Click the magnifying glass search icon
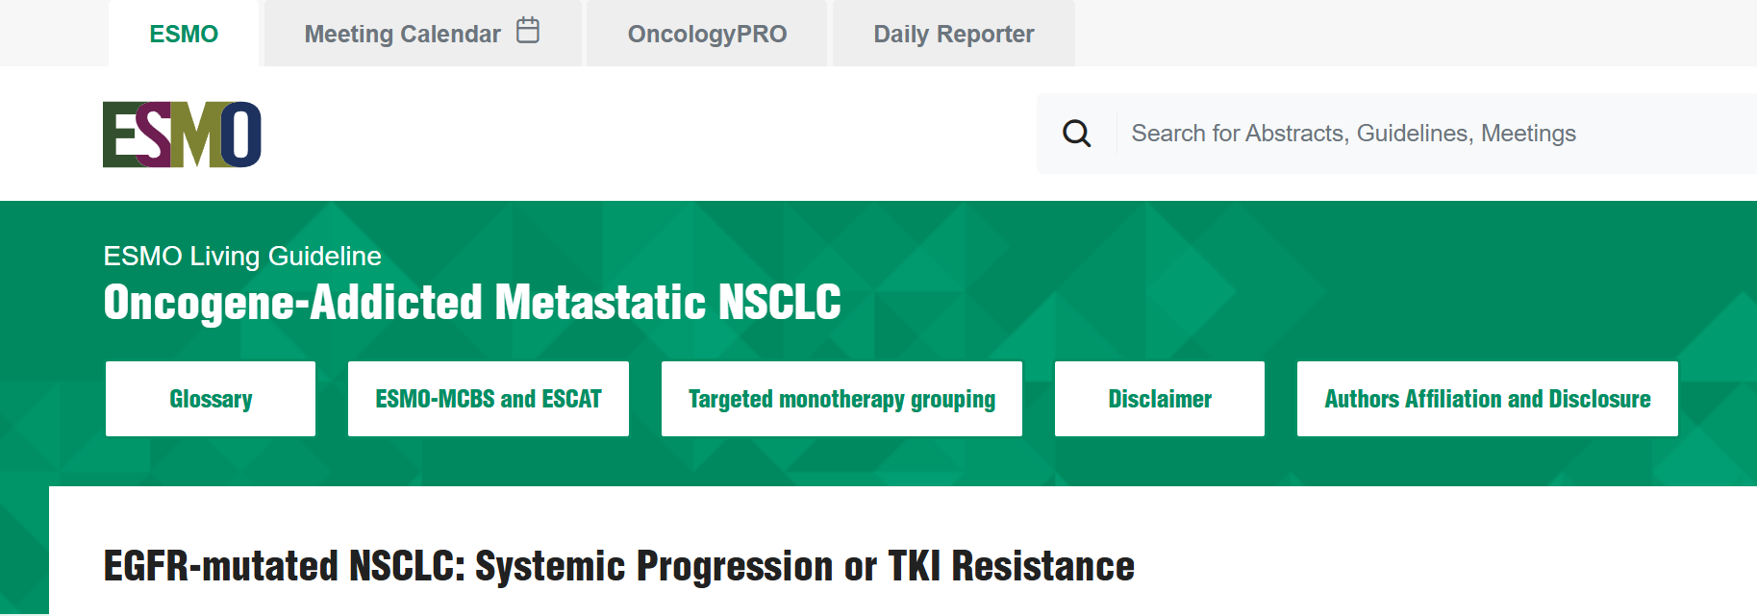 click(x=1076, y=134)
